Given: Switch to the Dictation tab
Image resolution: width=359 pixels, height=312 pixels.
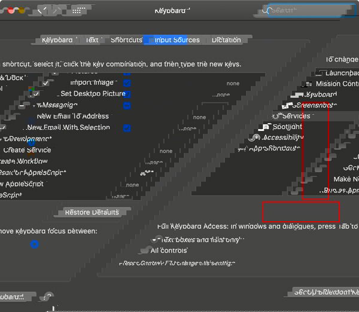Looking at the screenshot, I should (226, 40).
